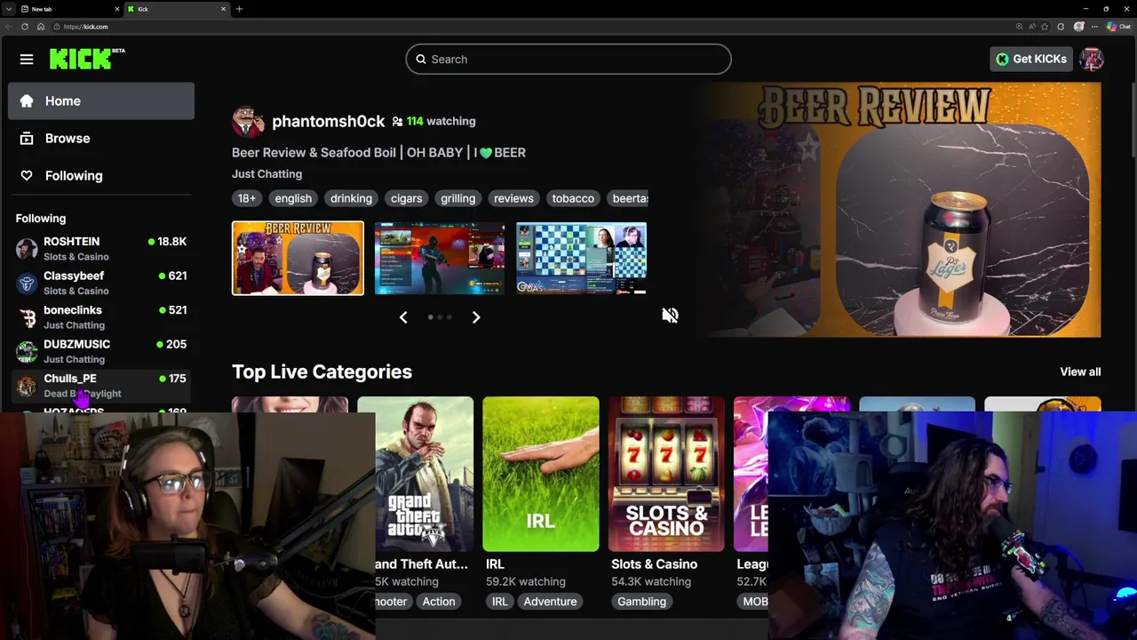The image size is (1137, 640).
Task: Add page to browser favorites
Action: pyautogui.click(x=1045, y=27)
